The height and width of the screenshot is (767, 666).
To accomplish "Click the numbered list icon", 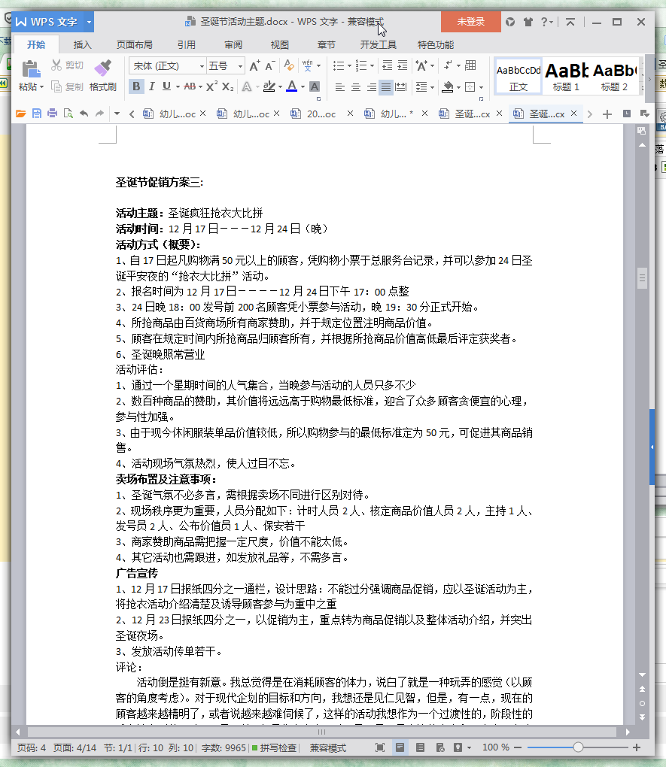I will coord(361,65).
